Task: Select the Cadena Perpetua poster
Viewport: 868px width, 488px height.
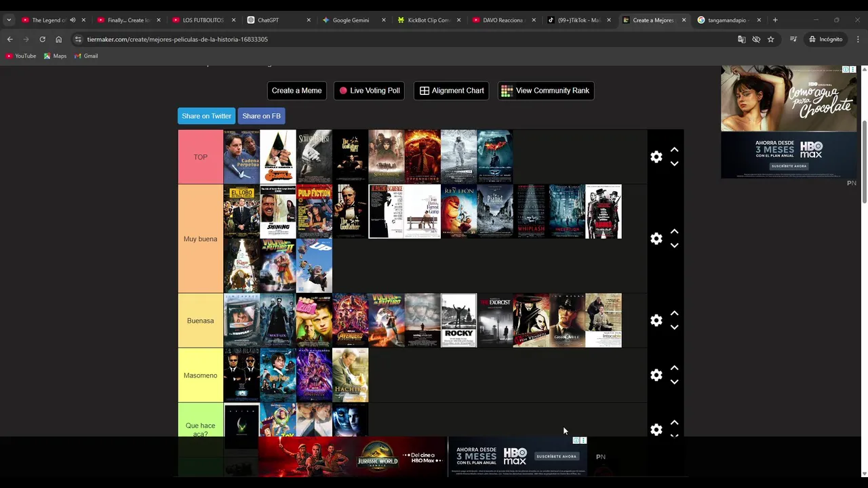Action: tap(241, 157)
